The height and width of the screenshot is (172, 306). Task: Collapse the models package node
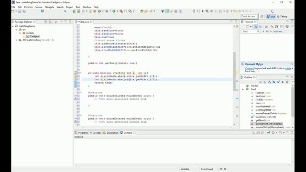click(20, 33)
